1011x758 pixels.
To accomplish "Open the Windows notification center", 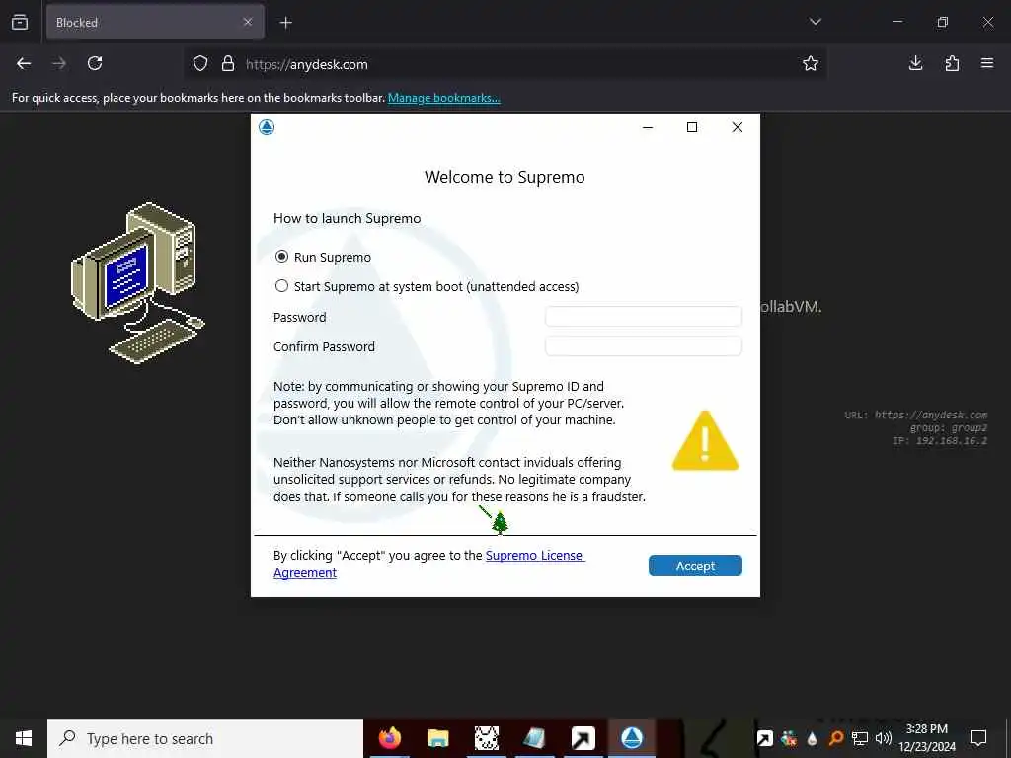I will click(x=978, y=738).
